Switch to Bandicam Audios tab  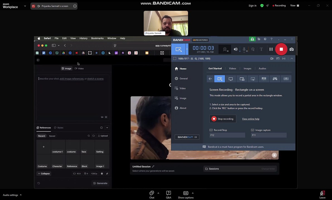click(x=262, y=69)
